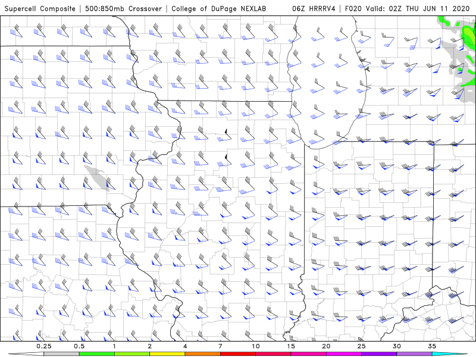476x357 pixels.
Task: Click the "Supercell Composite" title text
Action: tap(40, 8)
